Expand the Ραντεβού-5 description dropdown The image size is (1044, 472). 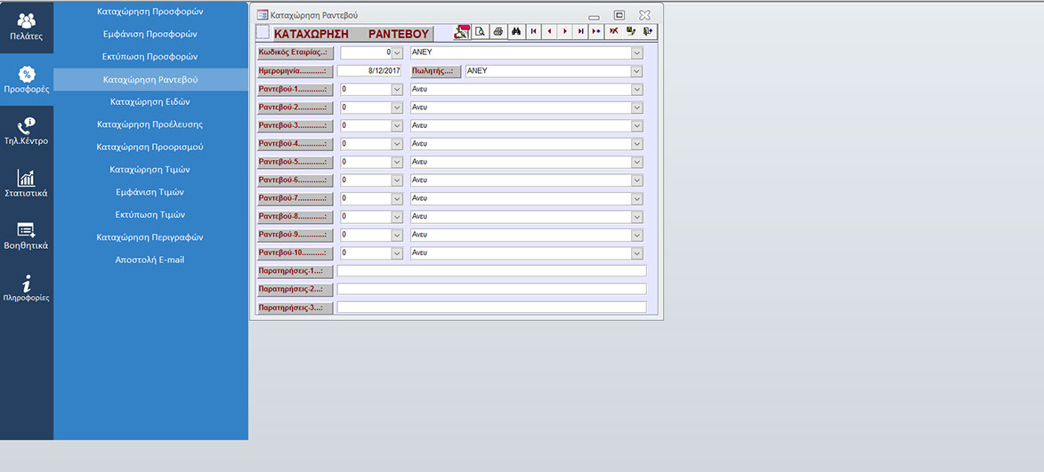[636, 163]
